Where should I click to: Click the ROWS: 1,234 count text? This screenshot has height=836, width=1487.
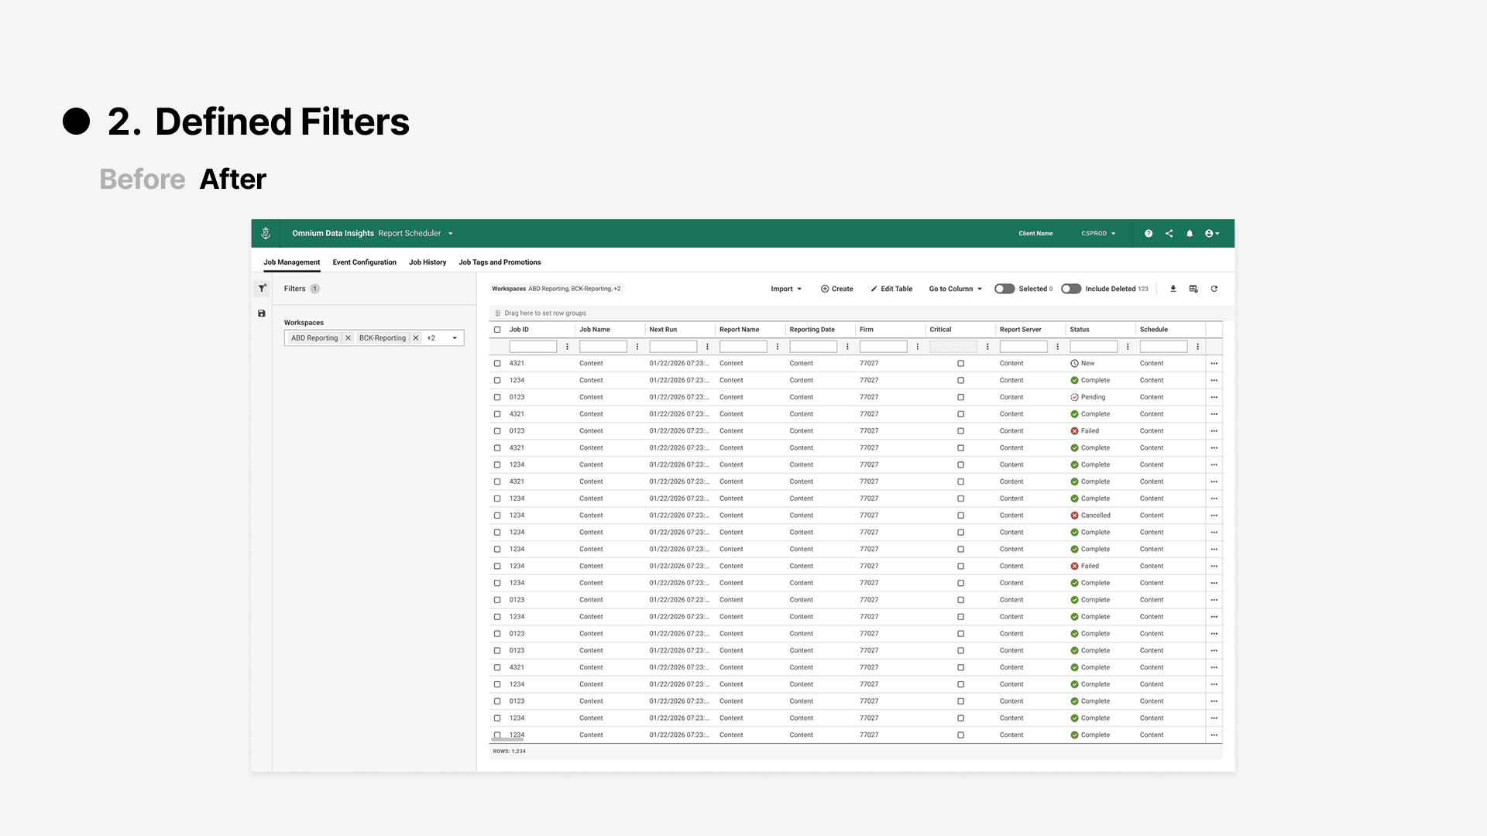pos(509,752)
